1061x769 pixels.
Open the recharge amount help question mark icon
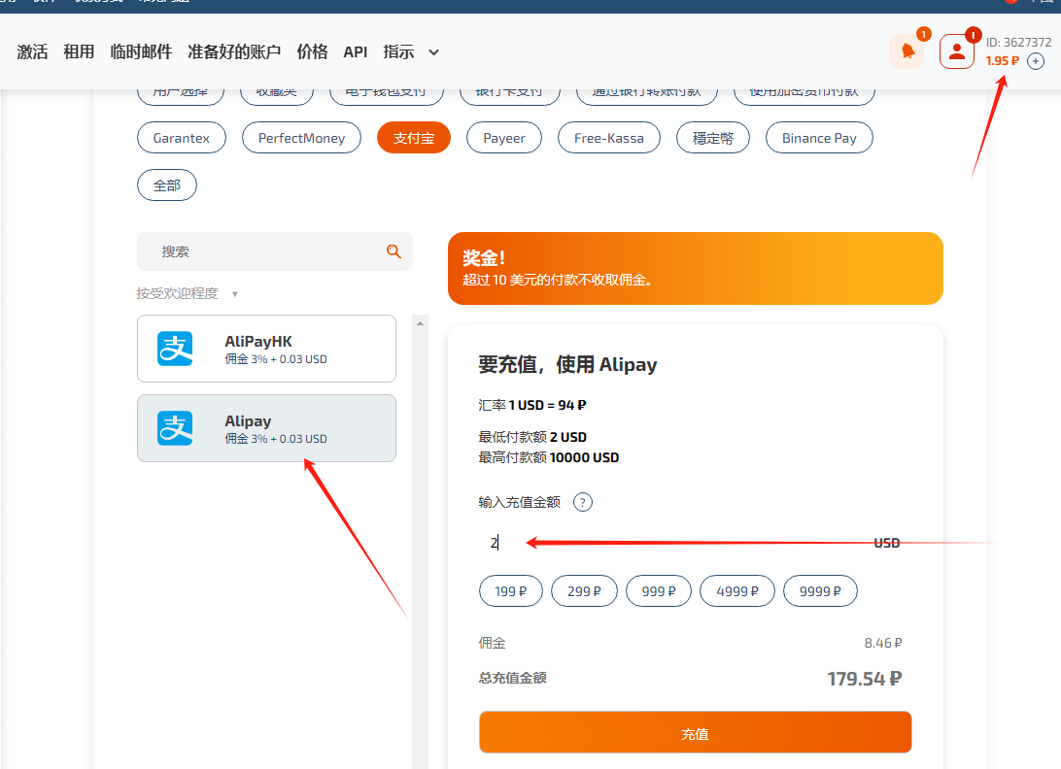[x=582, y=502]
